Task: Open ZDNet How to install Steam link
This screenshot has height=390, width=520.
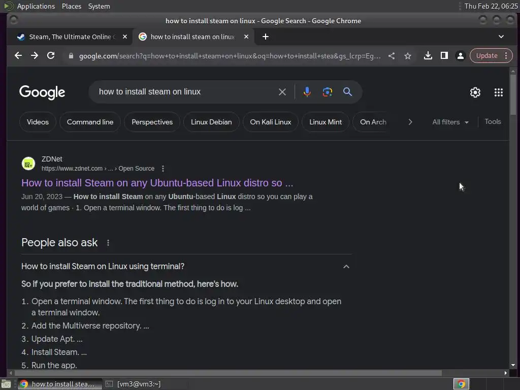Action: [x=157, y=183]
